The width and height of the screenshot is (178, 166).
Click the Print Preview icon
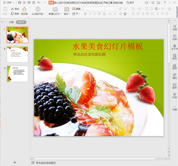pyautogui.click(x=34, y=3)
